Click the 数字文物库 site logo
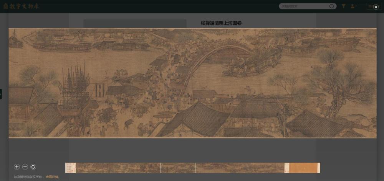The image size is (384, 181). point(21,7)
